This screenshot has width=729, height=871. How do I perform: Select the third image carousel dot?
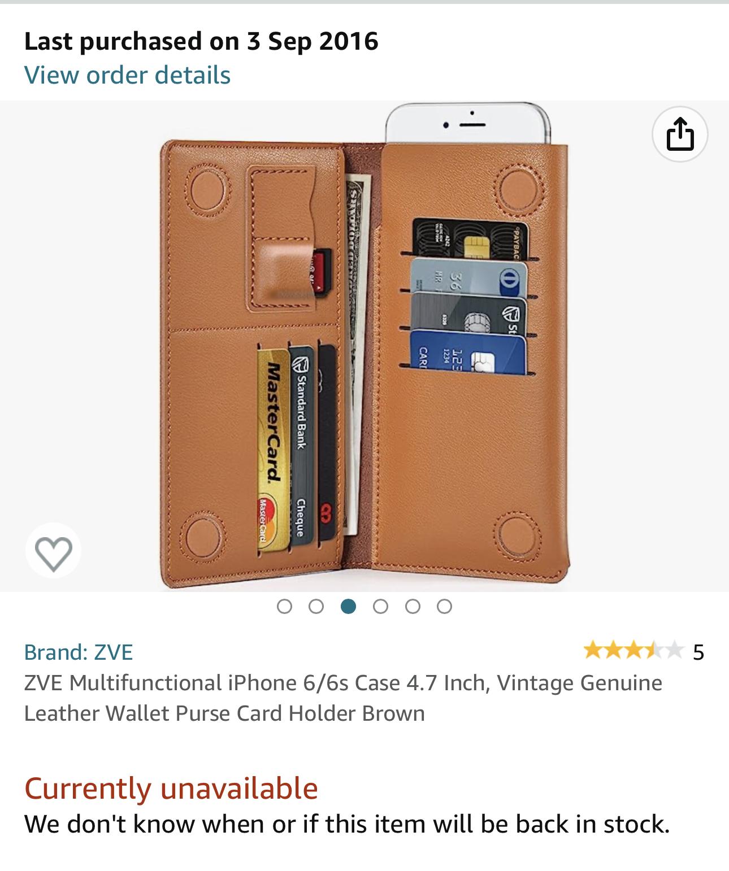coord(349,607)
